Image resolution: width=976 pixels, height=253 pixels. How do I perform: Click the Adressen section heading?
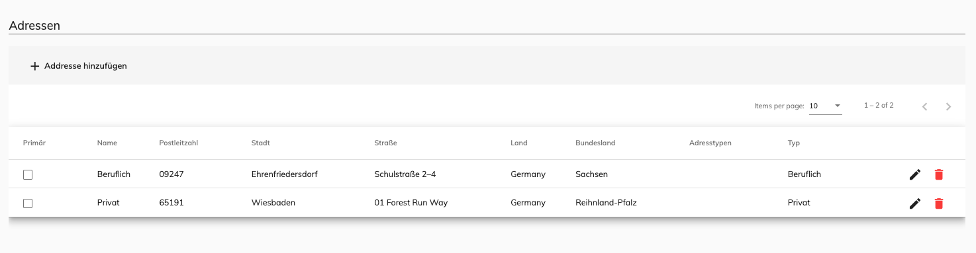34,26
